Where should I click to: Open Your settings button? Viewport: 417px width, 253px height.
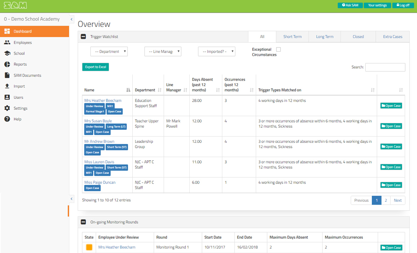pyautogui.click(x=377, y=5)
